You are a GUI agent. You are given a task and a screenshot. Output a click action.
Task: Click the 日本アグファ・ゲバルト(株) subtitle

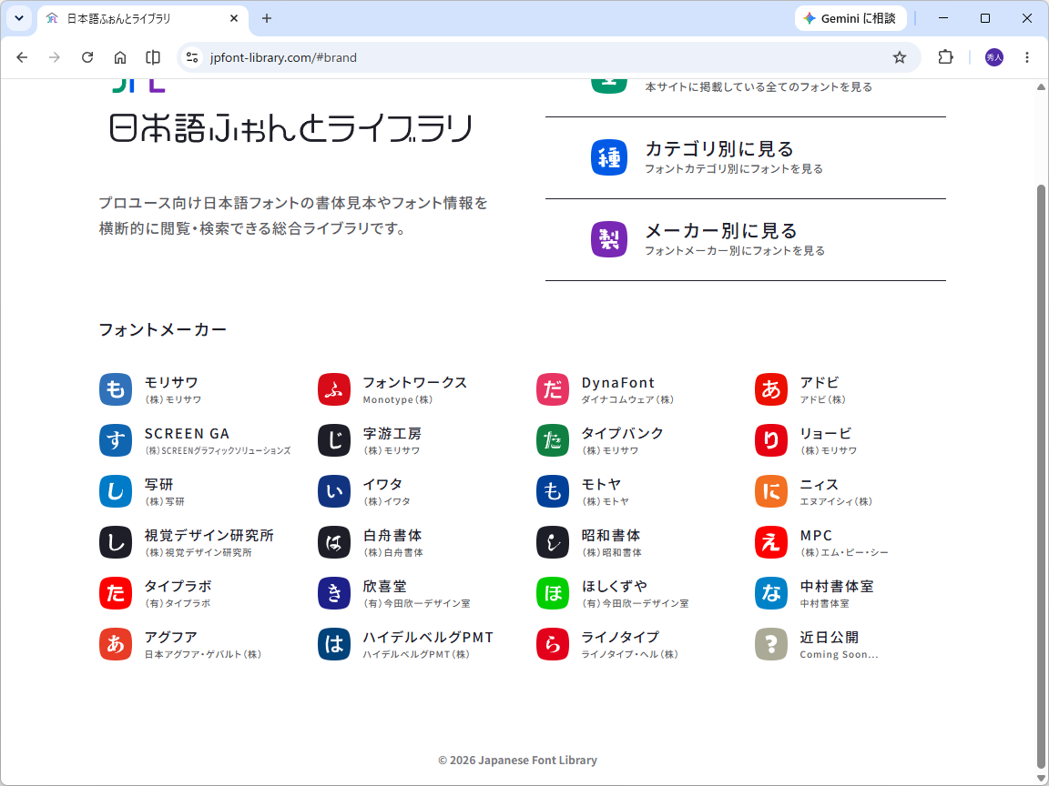click(203, 654)
